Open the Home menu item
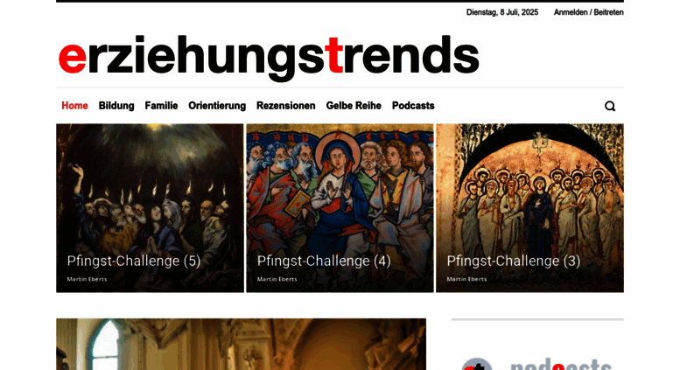Screen dimensions: 680x370 click(74, 106)
